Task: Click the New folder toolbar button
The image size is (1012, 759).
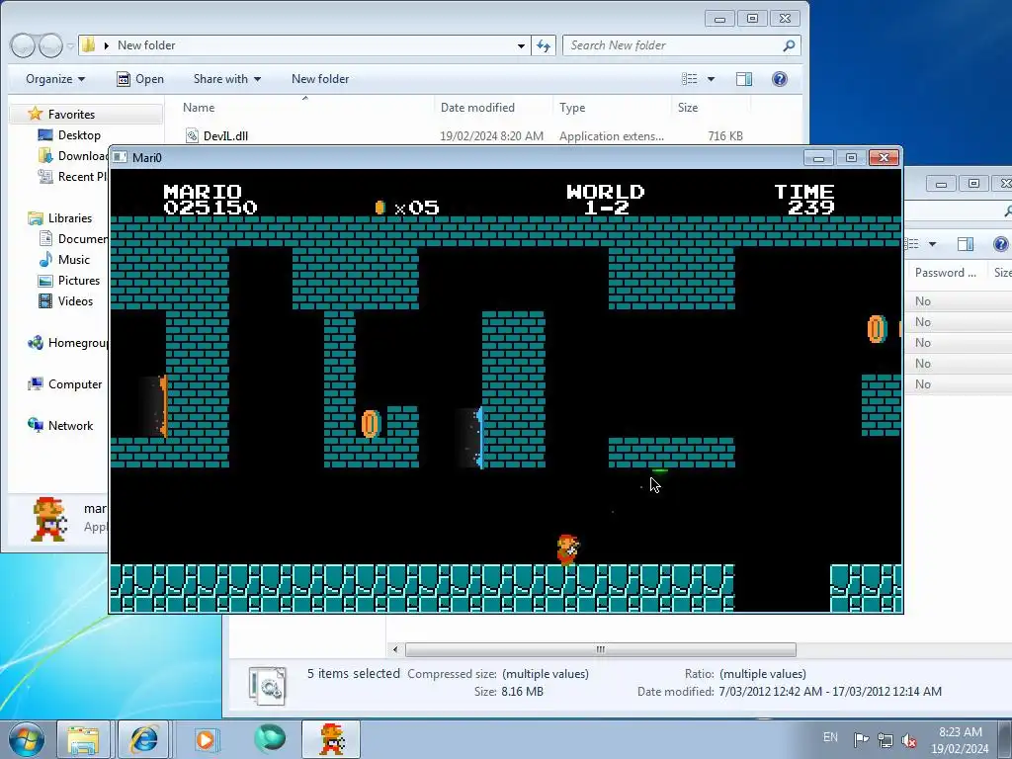Action: pyautogui.click(x=320, y=79)
